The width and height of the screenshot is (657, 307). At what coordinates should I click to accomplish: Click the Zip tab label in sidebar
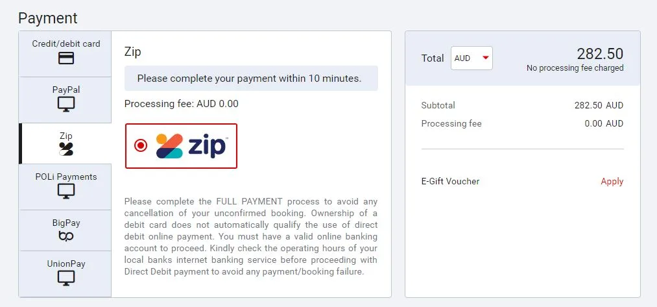click(66, 136)
